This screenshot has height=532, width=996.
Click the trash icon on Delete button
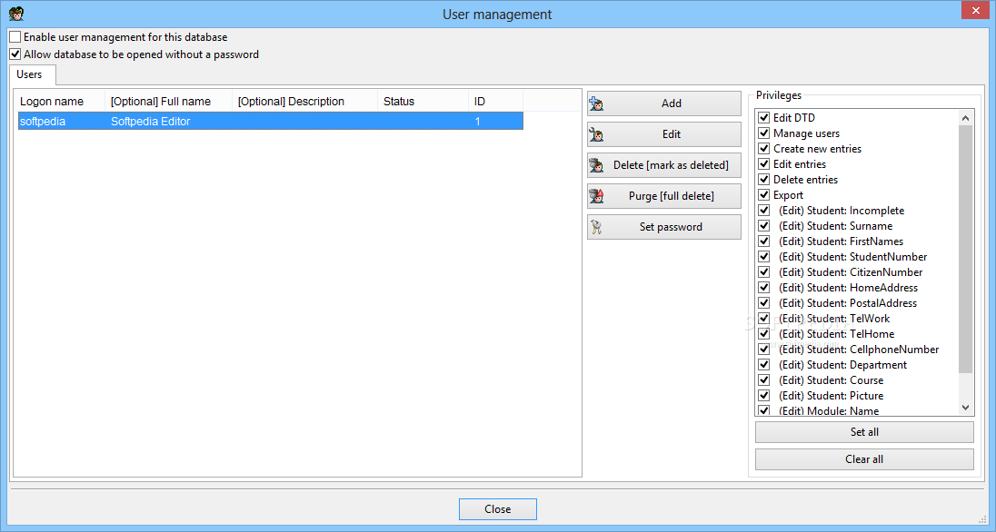[596, 165]
